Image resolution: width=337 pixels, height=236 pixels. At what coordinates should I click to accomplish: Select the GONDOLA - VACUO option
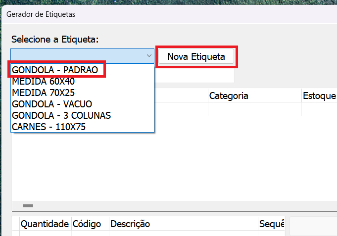52,104
